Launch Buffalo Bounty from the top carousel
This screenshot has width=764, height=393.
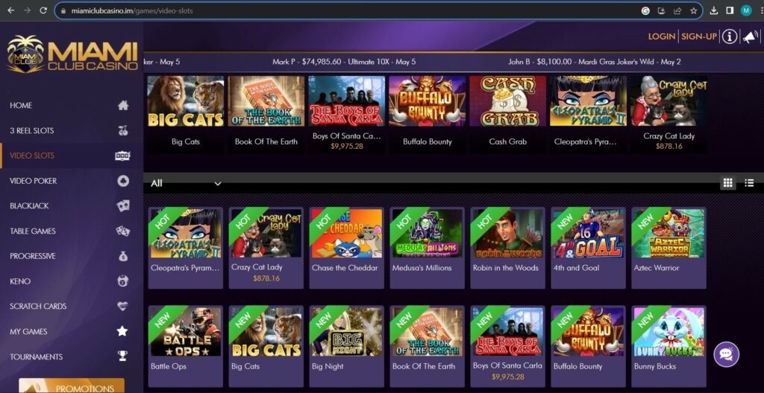click(428, 101)
